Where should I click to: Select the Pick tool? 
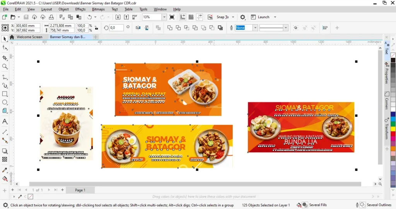[5, 39]
